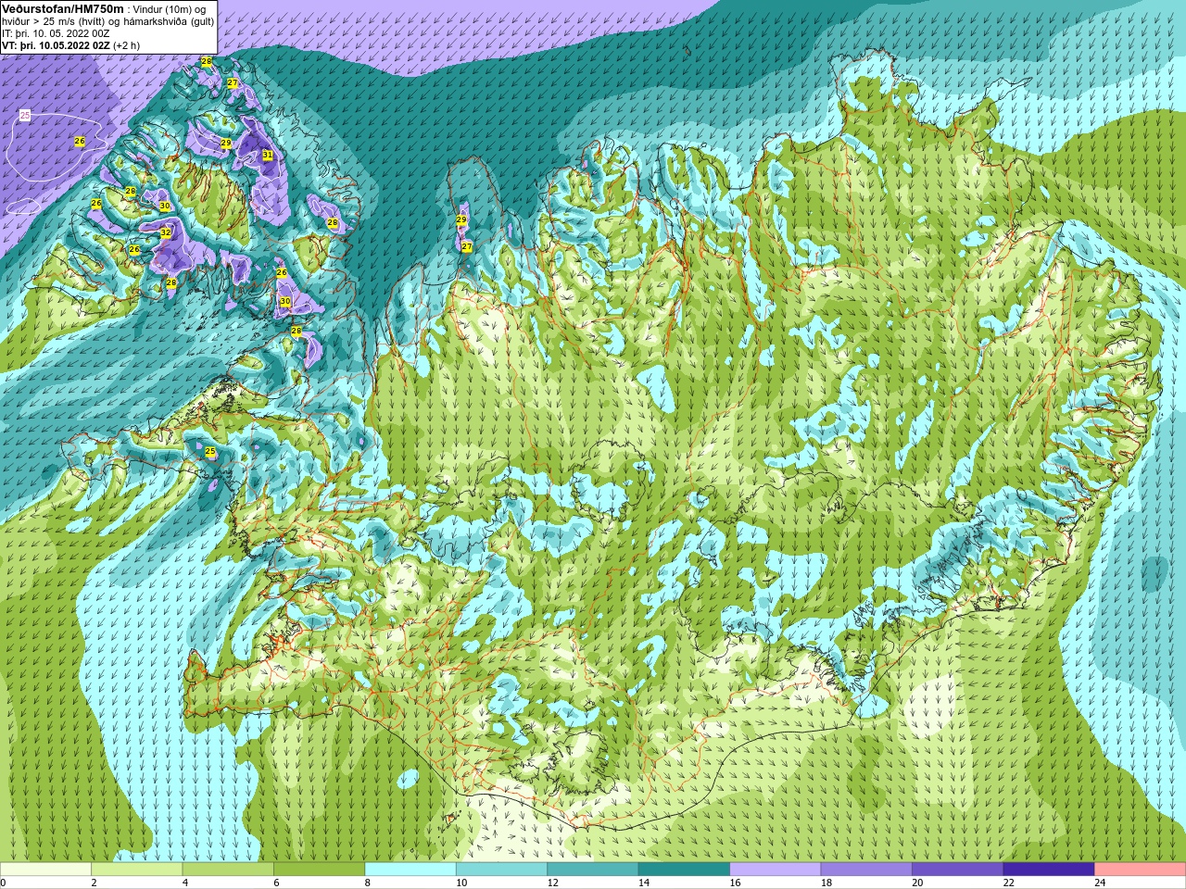Select the 22–24 m/s dark purple legend swatch
The image size is (1186, 889).
click(1049, 870)
